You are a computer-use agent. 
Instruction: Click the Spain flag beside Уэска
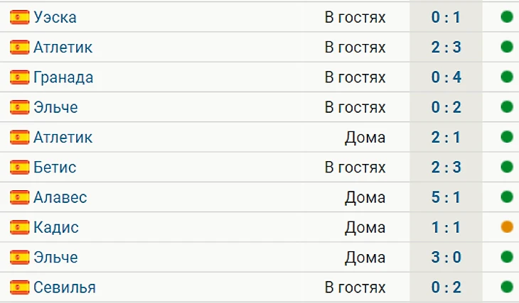pyautogui.click(x=19, y=17)
